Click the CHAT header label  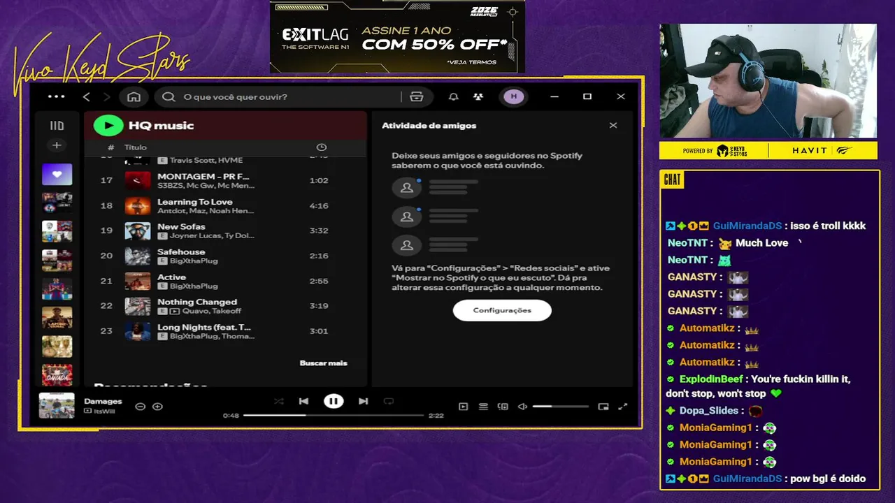point(672,180)
